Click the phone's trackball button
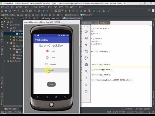Viewport: 155px width, 116px height. click(x=51, y=104)
